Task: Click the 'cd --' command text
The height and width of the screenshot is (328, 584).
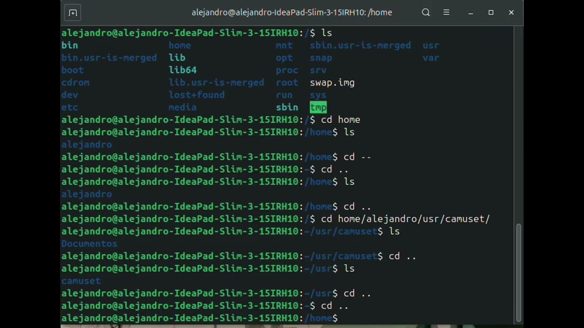Action: tap(357, 157)
